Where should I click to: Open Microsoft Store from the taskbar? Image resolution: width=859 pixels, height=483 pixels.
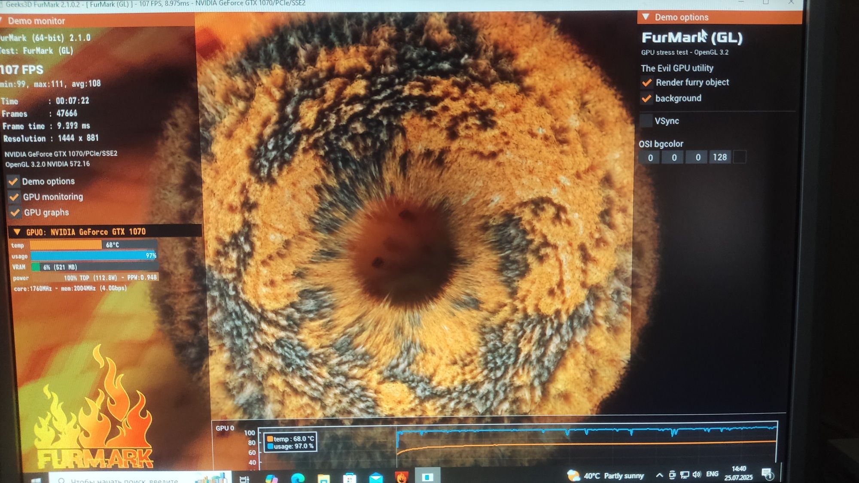350,478
